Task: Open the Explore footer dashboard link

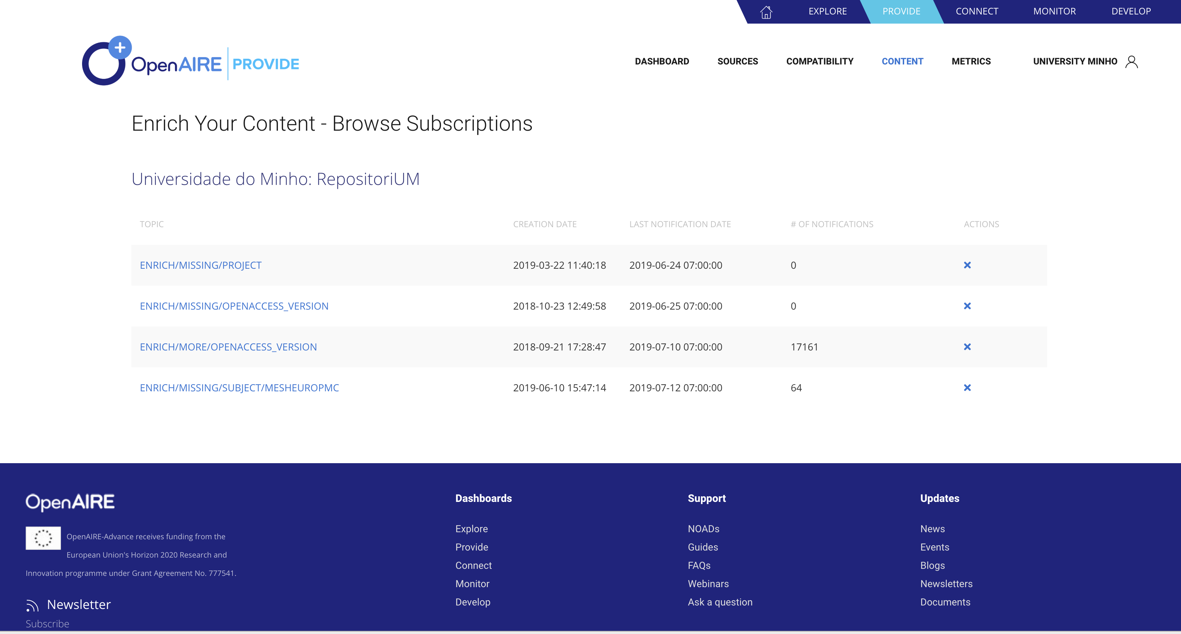Action: click(x=471, y=529)
